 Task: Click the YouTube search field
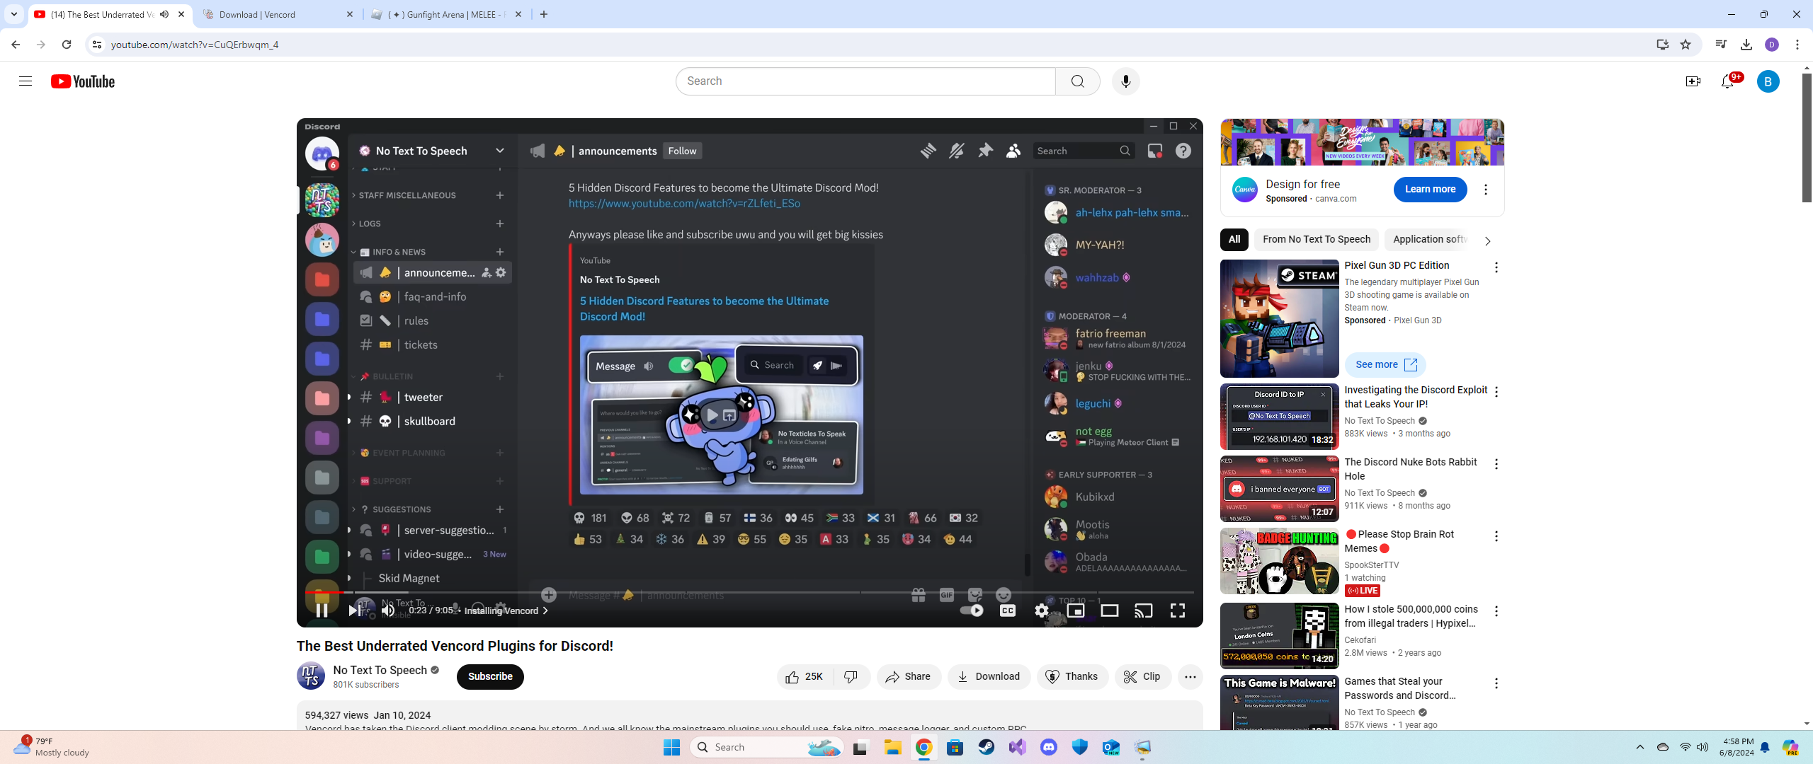pyautogui.click(x=864, y=81)
